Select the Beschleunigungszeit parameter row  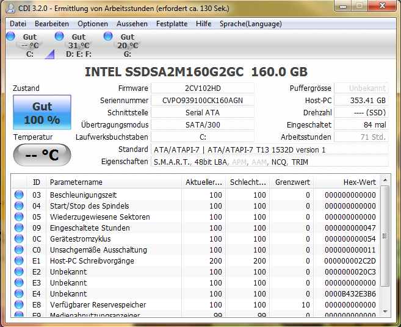click(x=195, y=195)
